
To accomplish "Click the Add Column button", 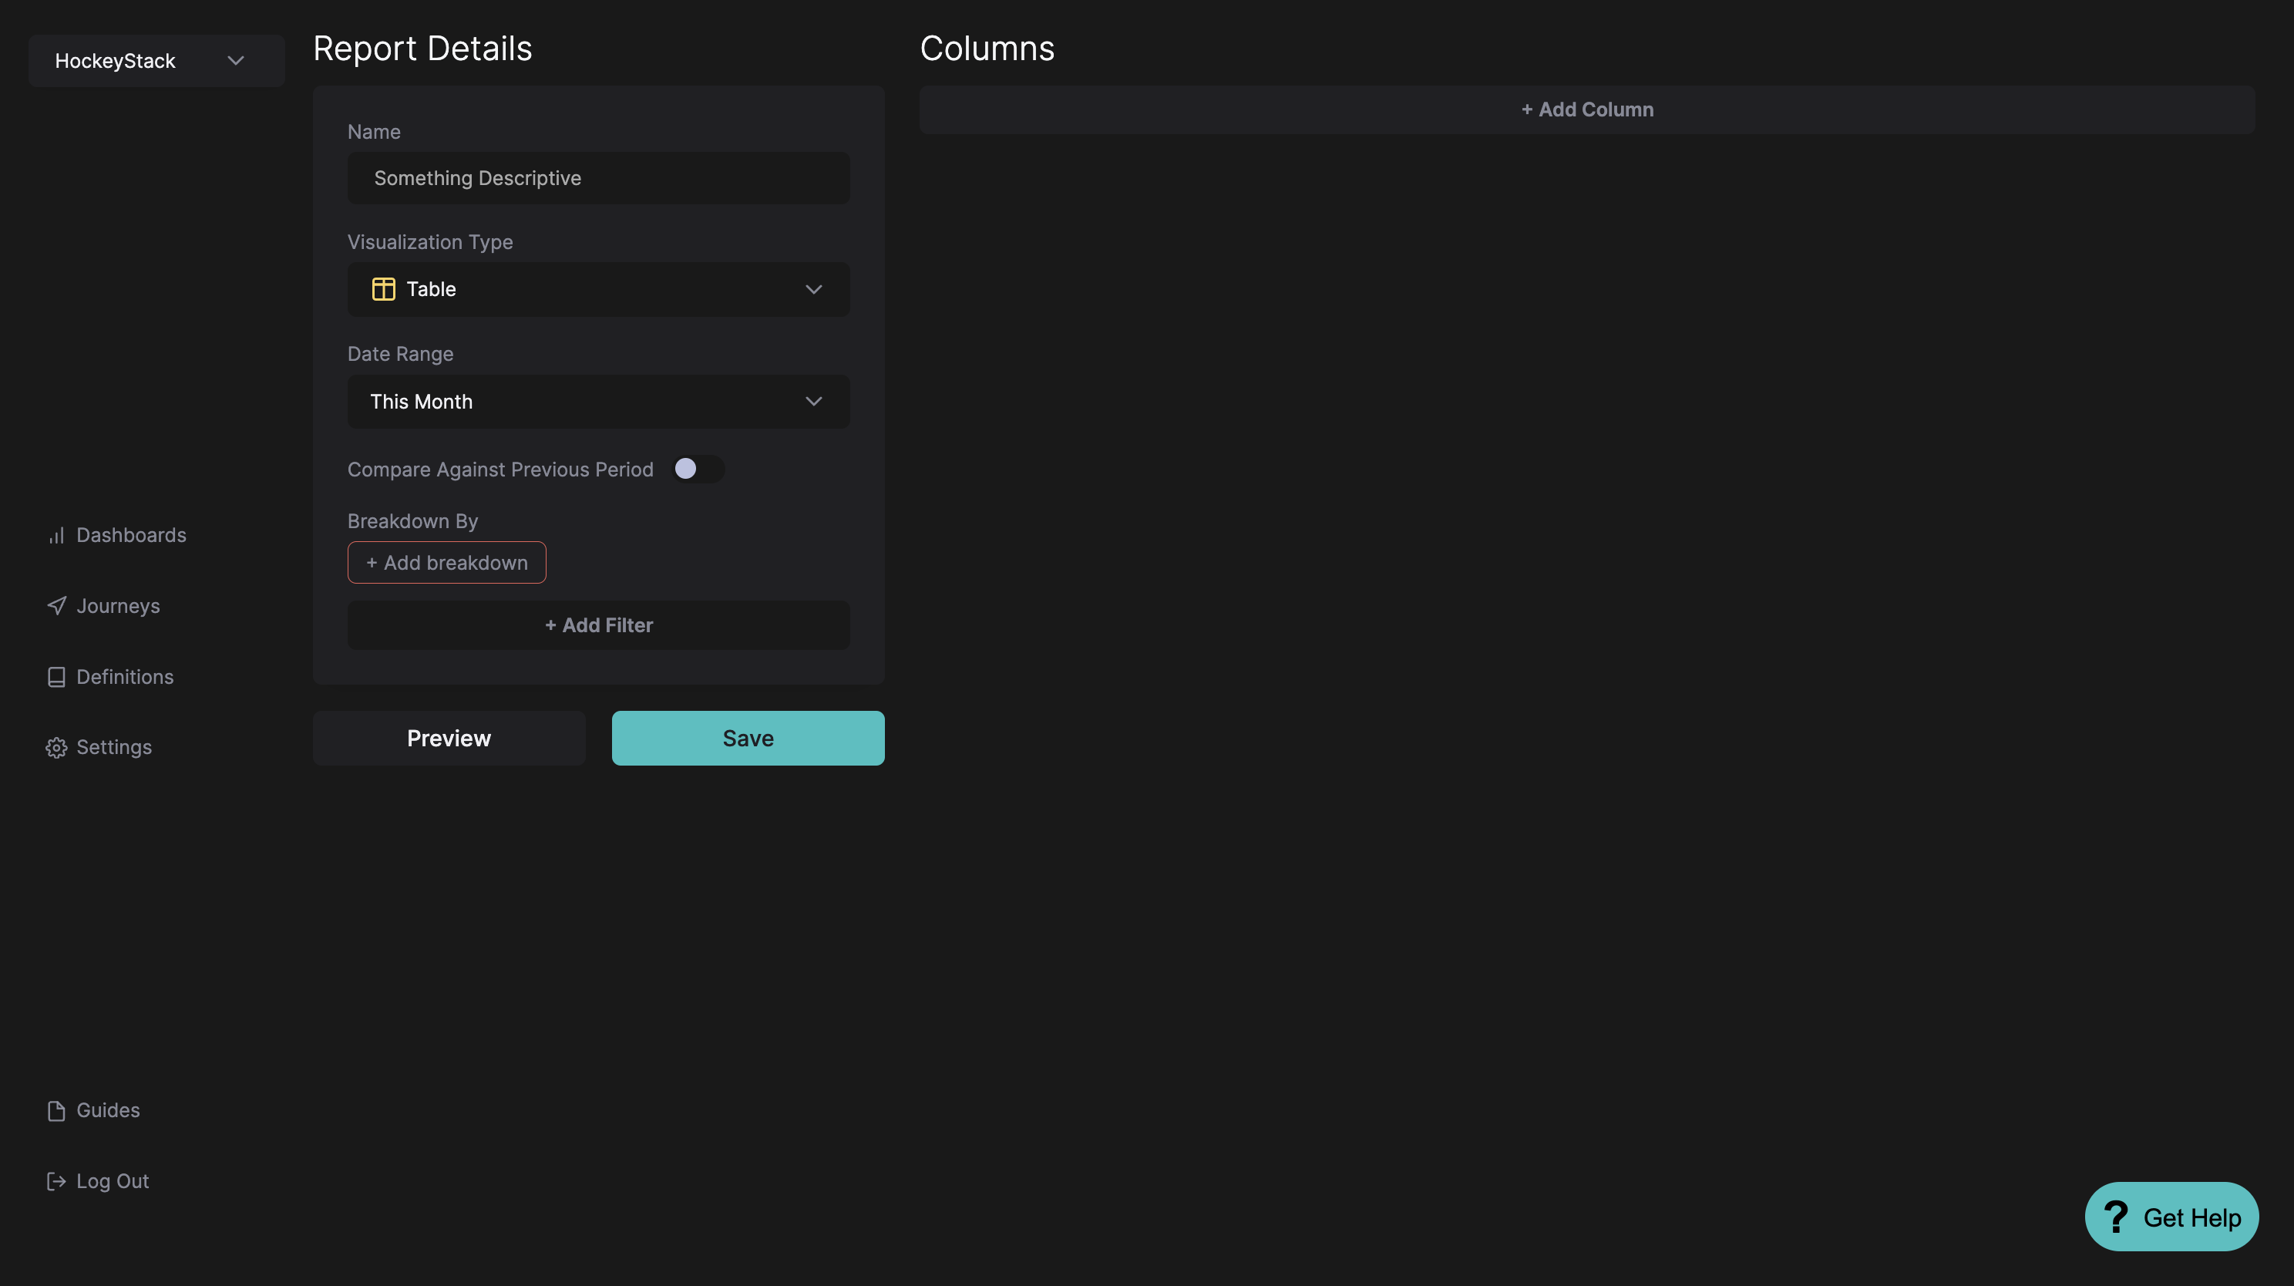I will [1587, 109].
